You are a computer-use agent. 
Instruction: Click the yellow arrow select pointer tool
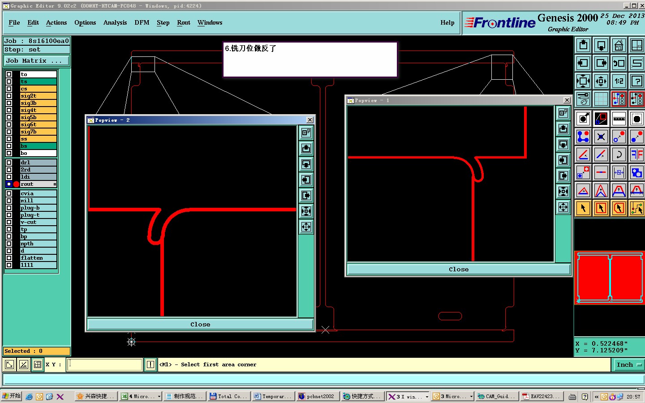point(583,208)
